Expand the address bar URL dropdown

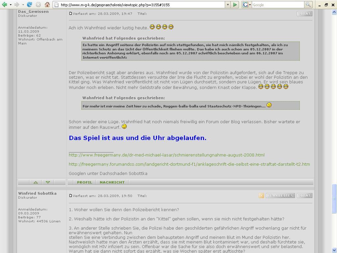(227, 5)
